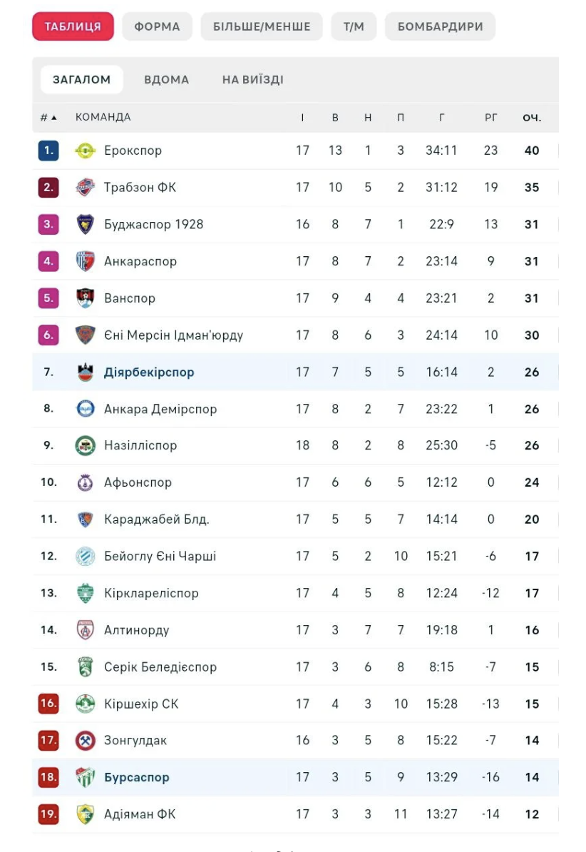The image size is (586, 852).
Task: Click the Bursaspor green striped crest
Action: tap(86, 777)
